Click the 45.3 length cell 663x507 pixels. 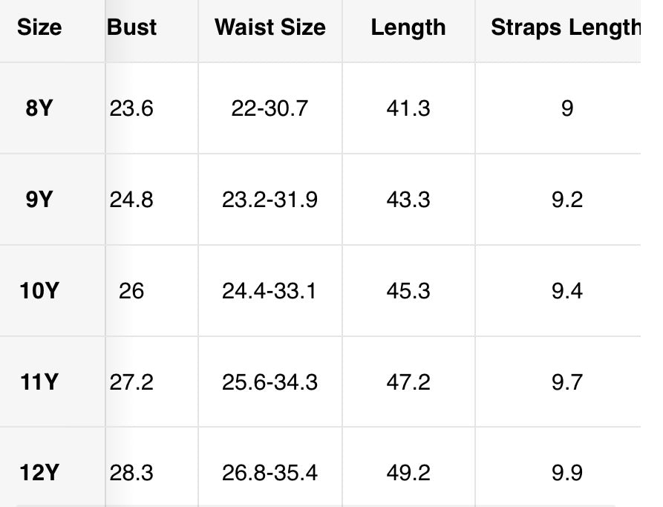point(408,291)
